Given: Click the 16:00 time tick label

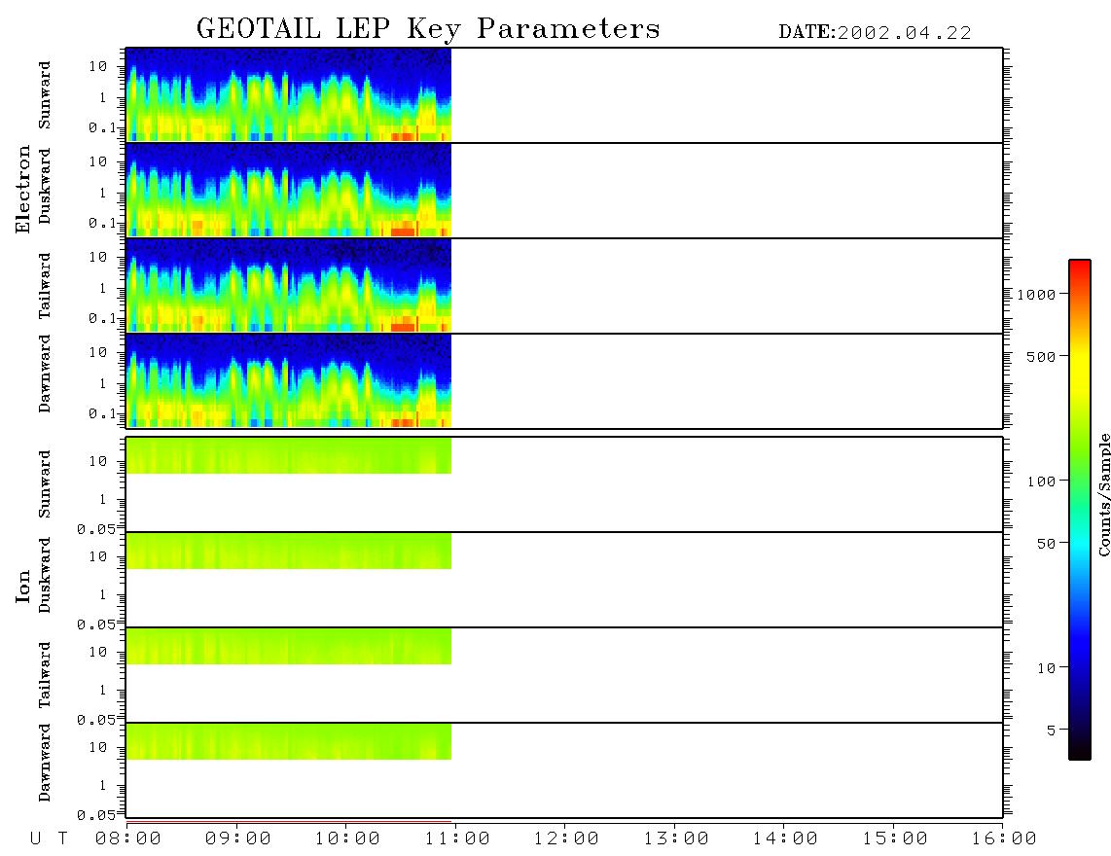Looking at the screenshot, I should [1004, 839].
